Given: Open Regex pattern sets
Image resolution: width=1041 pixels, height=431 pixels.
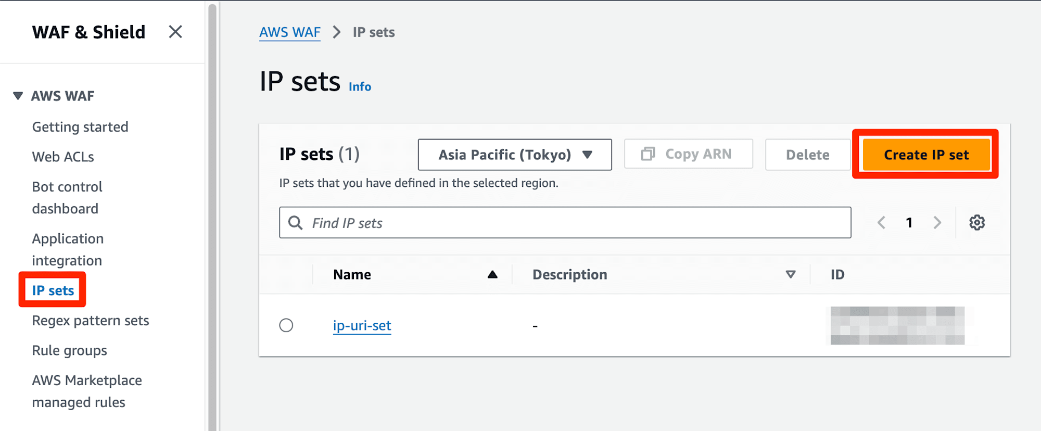Looking at the screenshot, I should (x=91, y=321).
